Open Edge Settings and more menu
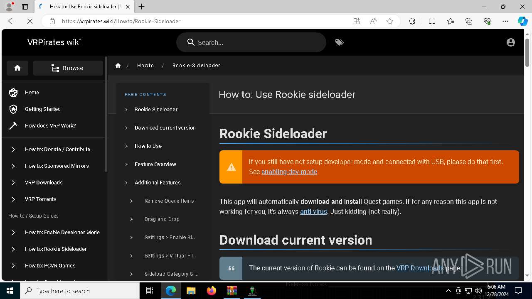The image size is (532, 299). click(505, 21)
